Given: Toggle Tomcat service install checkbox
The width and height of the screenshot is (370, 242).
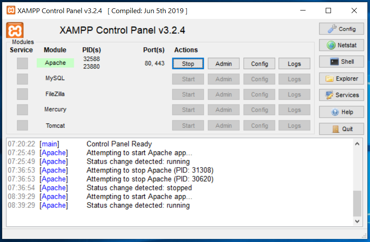Looking at the screenshot, I should point(22,125).
